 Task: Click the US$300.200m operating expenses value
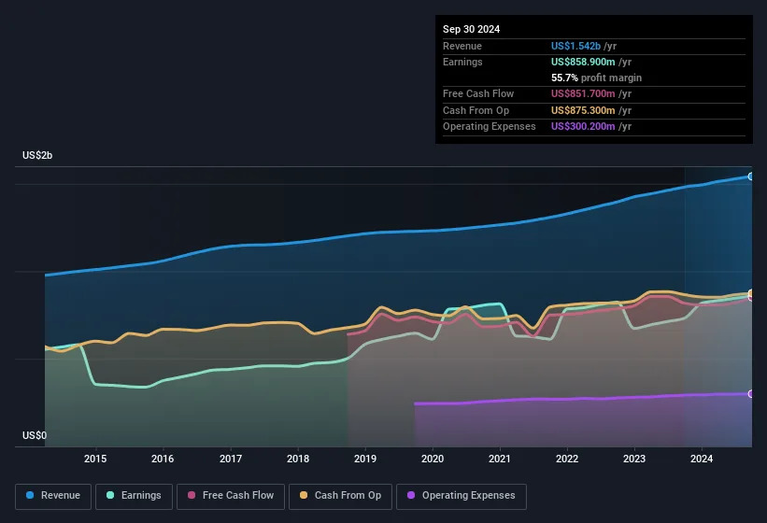(583, 127)
